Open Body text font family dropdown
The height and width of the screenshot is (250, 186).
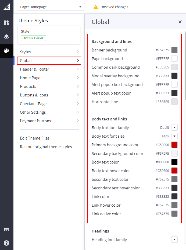[x=174, y=127]
